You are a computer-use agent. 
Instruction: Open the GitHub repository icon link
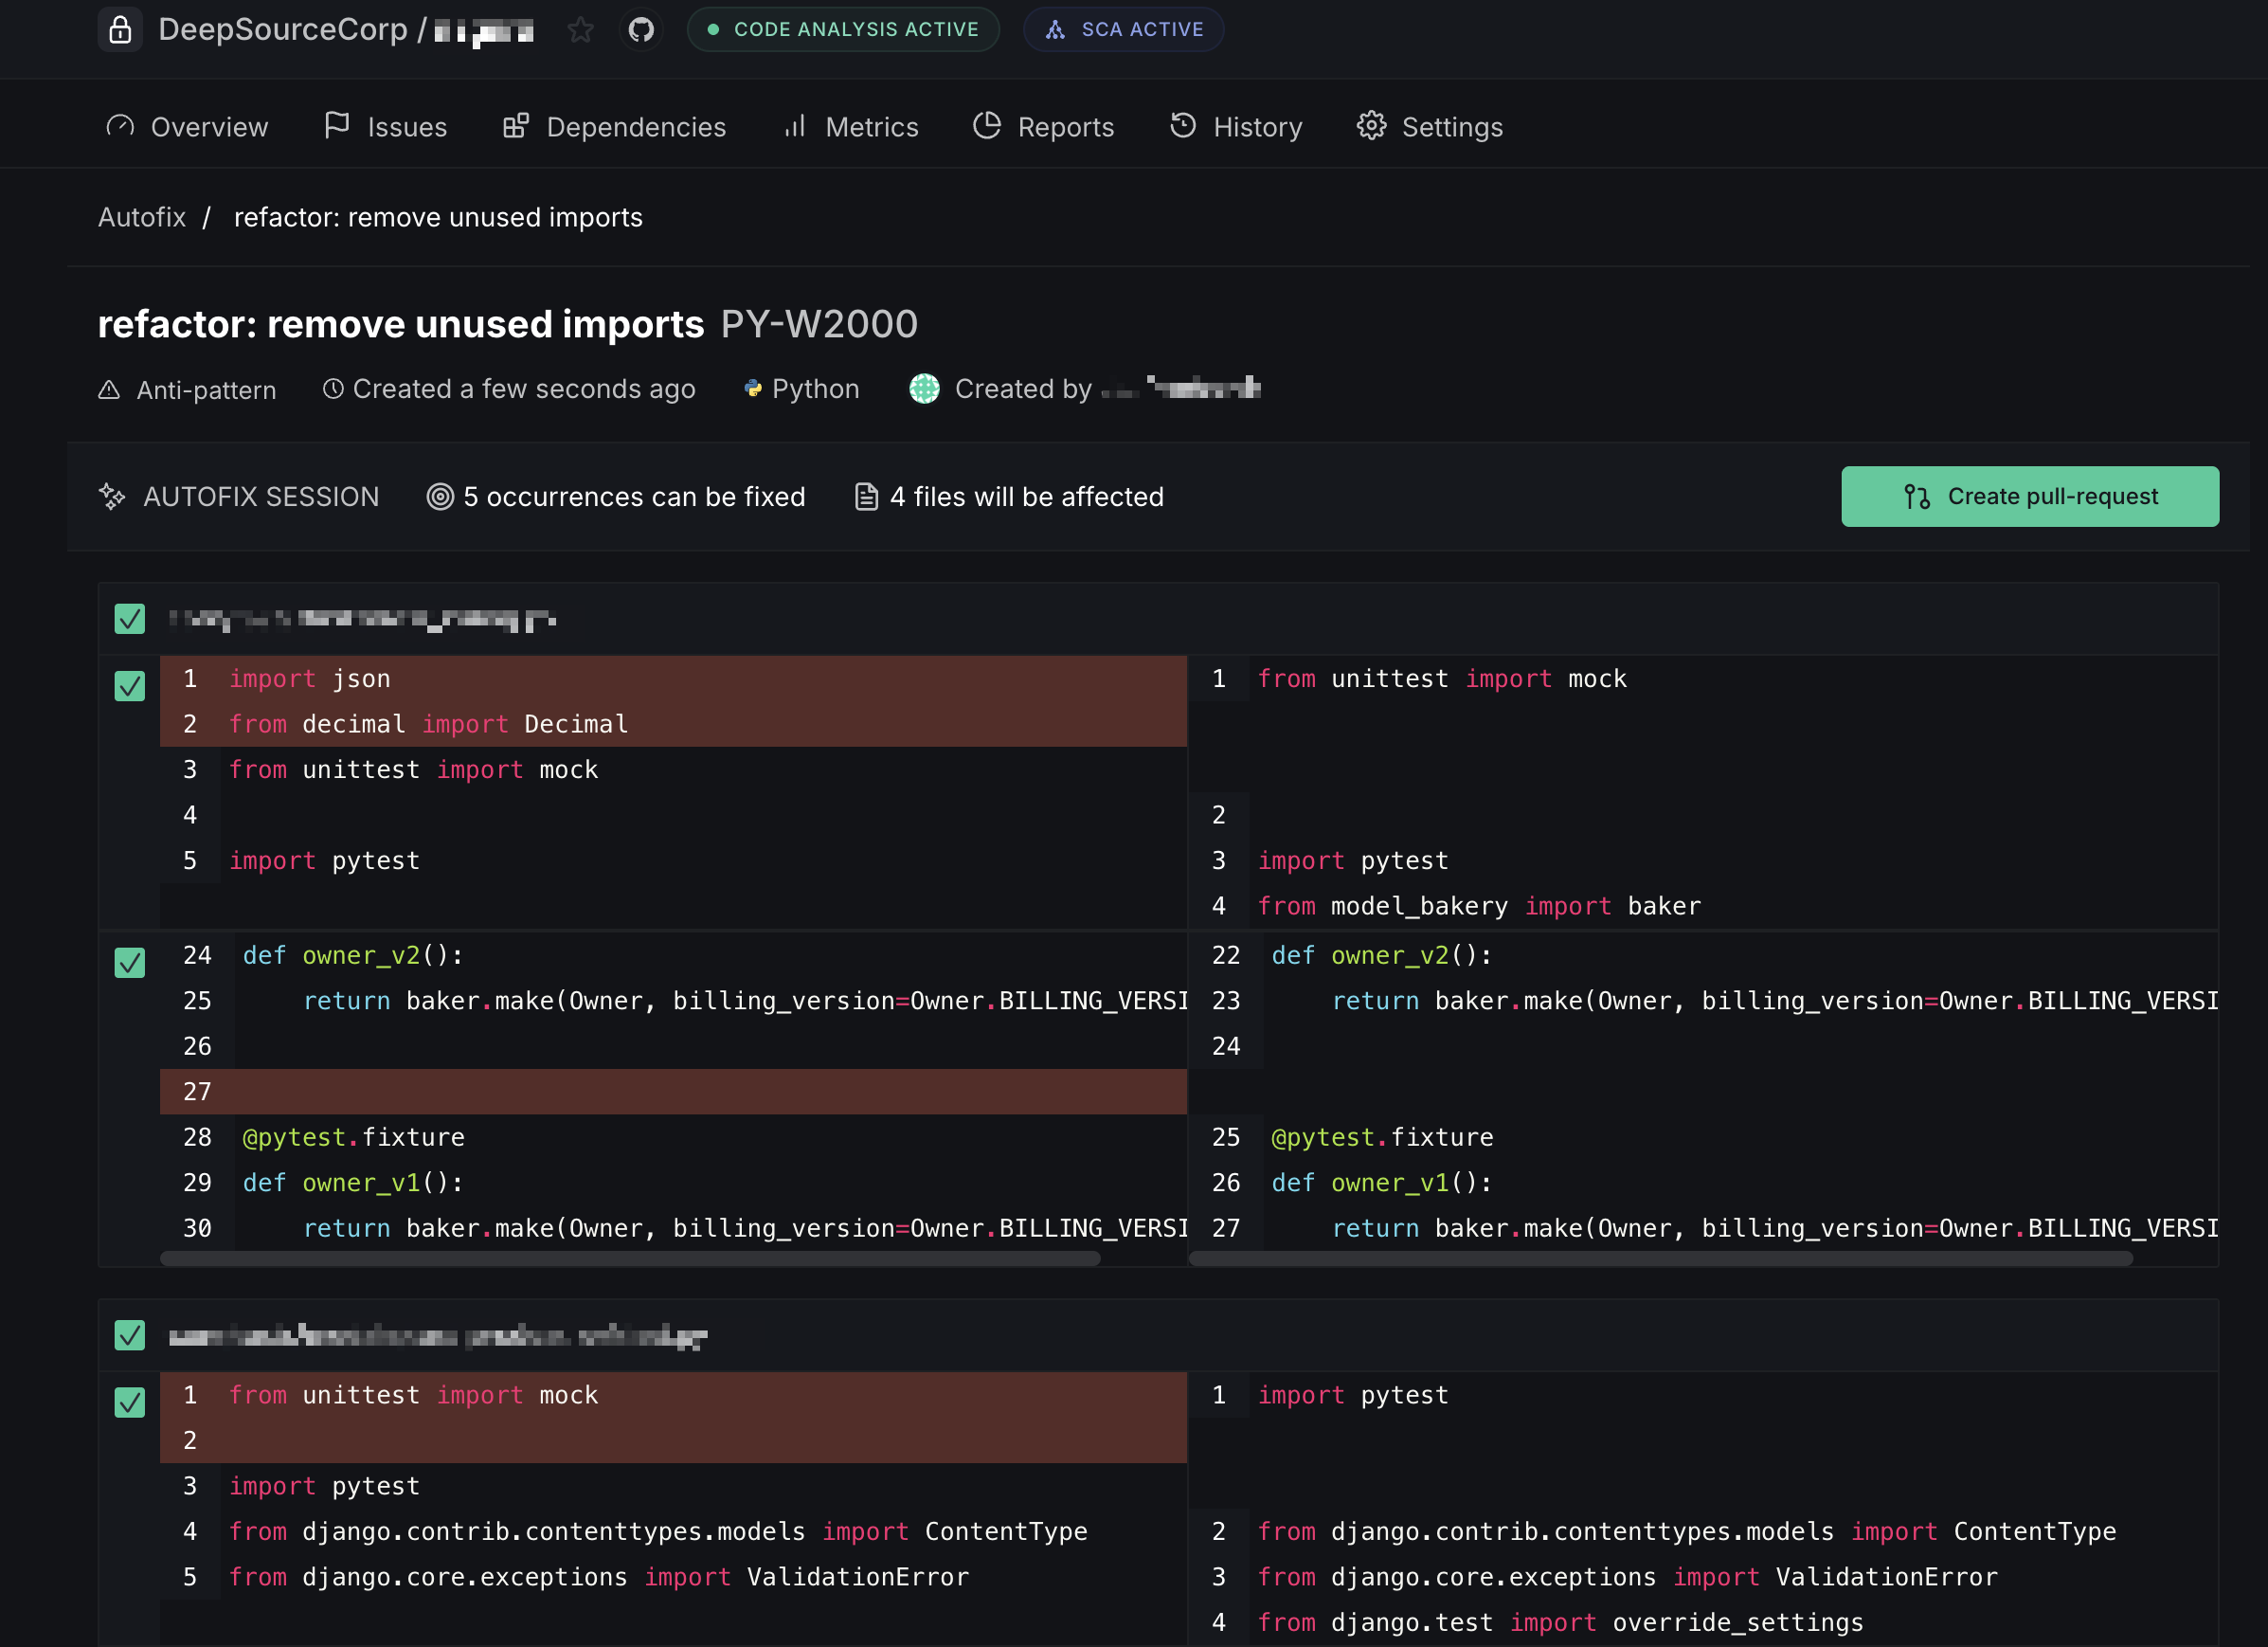[641, 30]
